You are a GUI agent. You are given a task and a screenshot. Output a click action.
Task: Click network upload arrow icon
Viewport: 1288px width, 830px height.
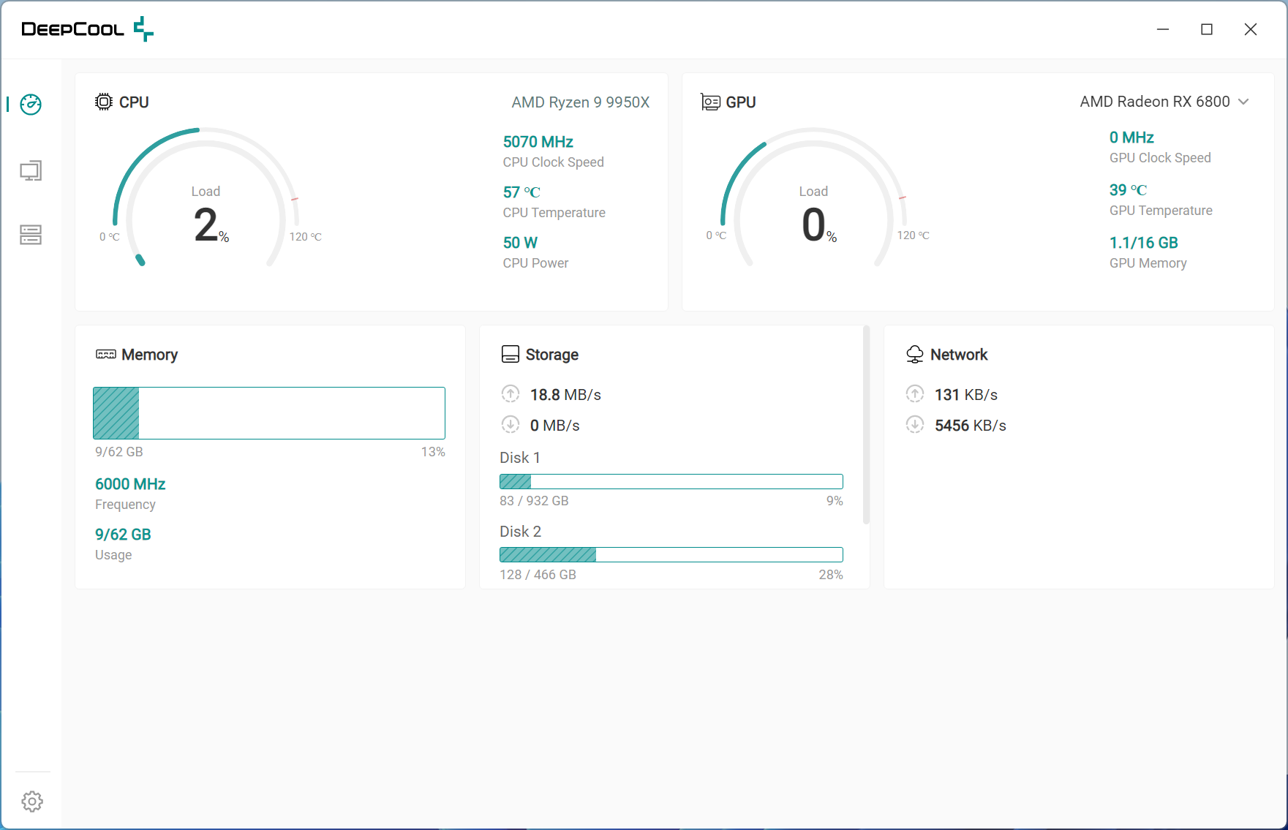click(x=915, y=394)
